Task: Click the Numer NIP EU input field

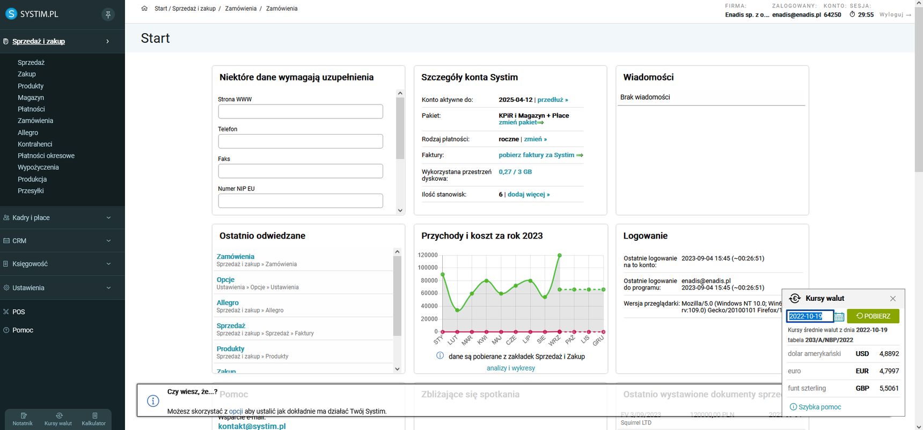Action: coord(301,201)
